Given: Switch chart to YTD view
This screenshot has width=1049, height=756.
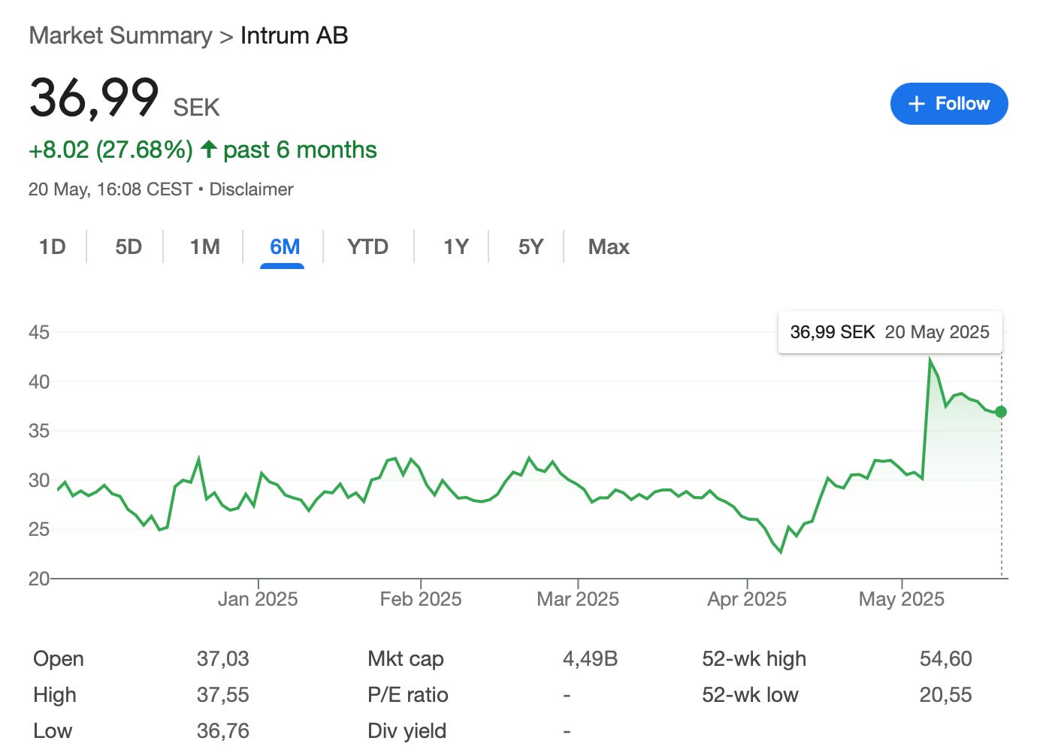Looking at the screenshot, I should [367, 246].
